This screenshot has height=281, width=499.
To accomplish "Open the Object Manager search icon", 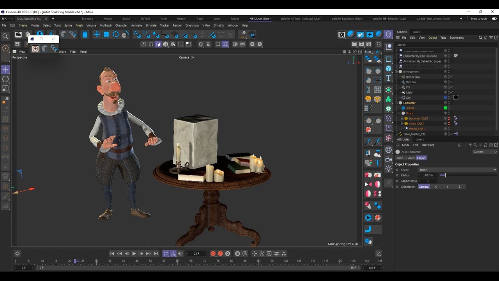I will click(481, 38).
